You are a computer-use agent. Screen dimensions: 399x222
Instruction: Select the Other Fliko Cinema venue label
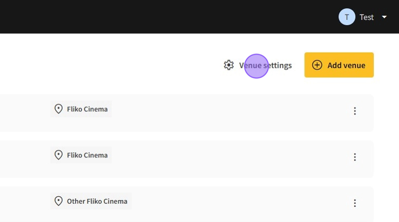coord(97,201)
